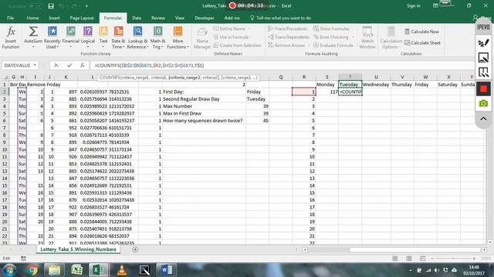Open Insert Function dialog

pos(11,38)
